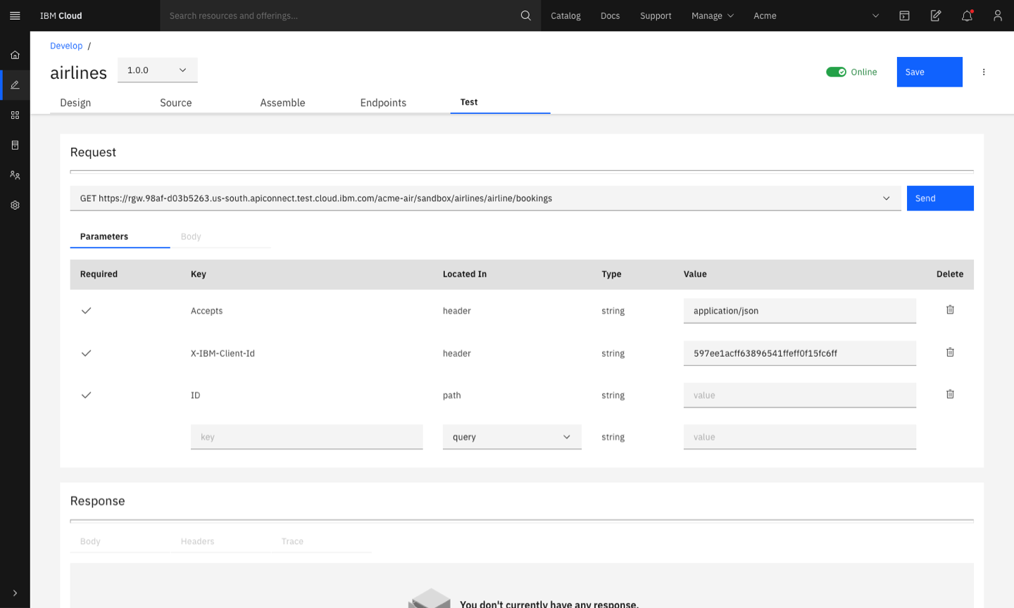Click the 'path' cell in ID row
This screenshot has height=608, width=1014.
pos(452,395)
